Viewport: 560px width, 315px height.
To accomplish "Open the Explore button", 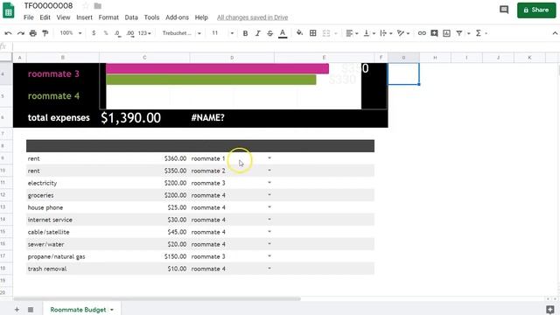I will tap(550, 309).
